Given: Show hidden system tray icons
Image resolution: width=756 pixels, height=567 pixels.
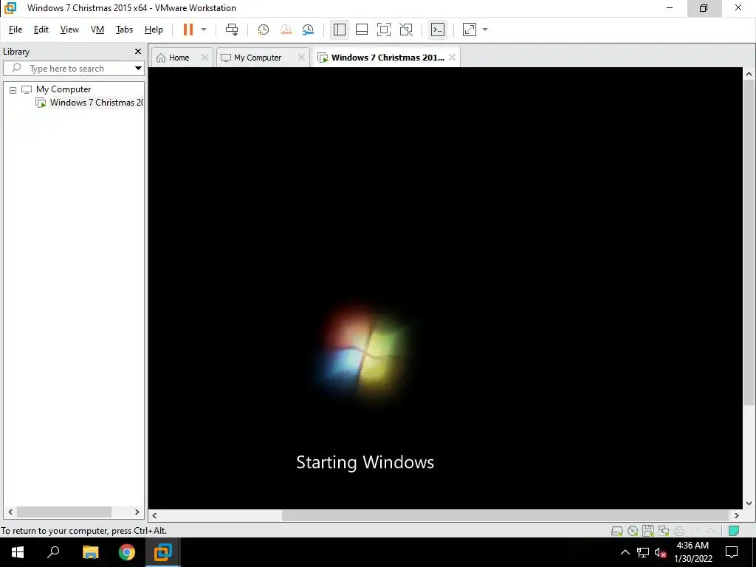Looking at the screenshot, I should point(625,552).
